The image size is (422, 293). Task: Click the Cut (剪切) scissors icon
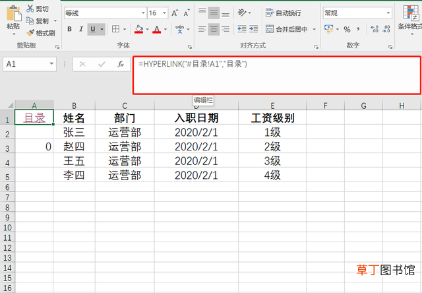pyautogui.click(x=30, y=9)
